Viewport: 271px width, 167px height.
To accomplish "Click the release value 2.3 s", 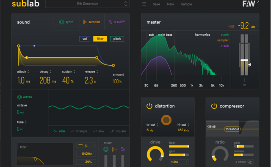I will (90, 81).
